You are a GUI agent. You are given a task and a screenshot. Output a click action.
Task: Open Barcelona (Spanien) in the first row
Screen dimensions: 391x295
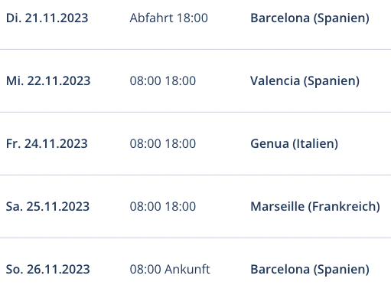[x=310, y=18]
